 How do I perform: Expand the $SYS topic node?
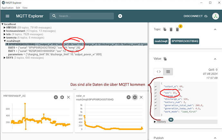click(x=5, y=58)
